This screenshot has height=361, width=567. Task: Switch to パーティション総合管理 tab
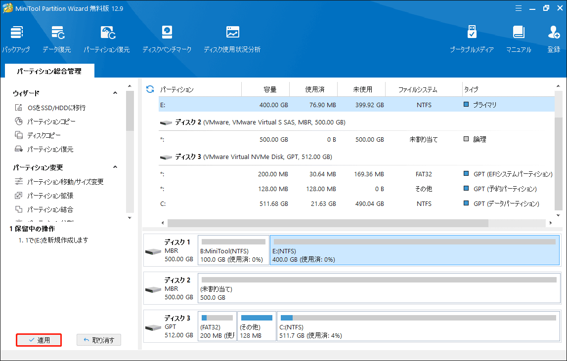point(49,71)
